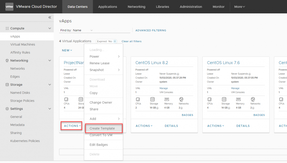Click the Compute grid icon
Viewport: 287px width, 163px height.
[x=7, y=28]
